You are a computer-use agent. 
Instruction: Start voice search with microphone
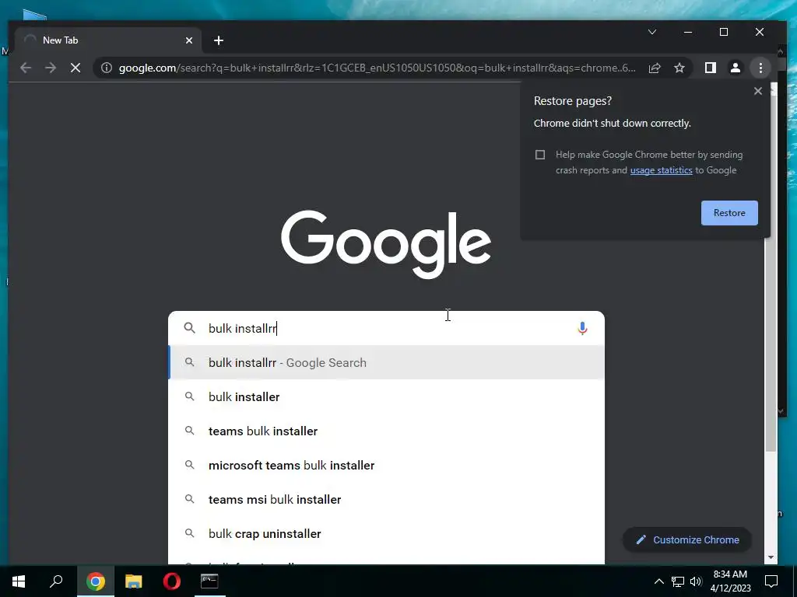pyautogui.click(x=582, y=329)
